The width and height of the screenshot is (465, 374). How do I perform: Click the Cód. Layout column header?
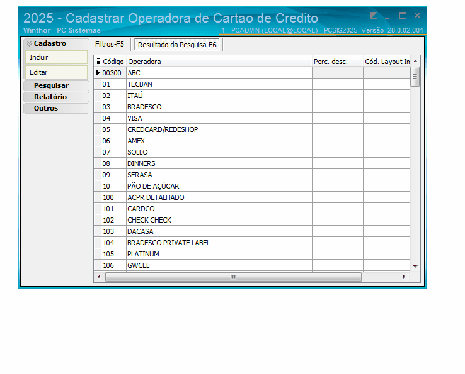click(387, 62)
